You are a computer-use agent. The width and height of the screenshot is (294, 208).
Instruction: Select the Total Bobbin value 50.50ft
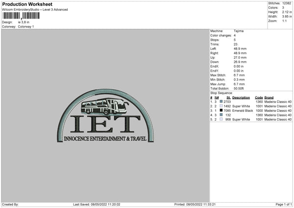tap(239, 88)
